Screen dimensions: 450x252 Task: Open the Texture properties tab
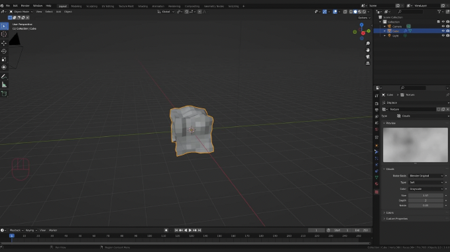pos(376,192)
